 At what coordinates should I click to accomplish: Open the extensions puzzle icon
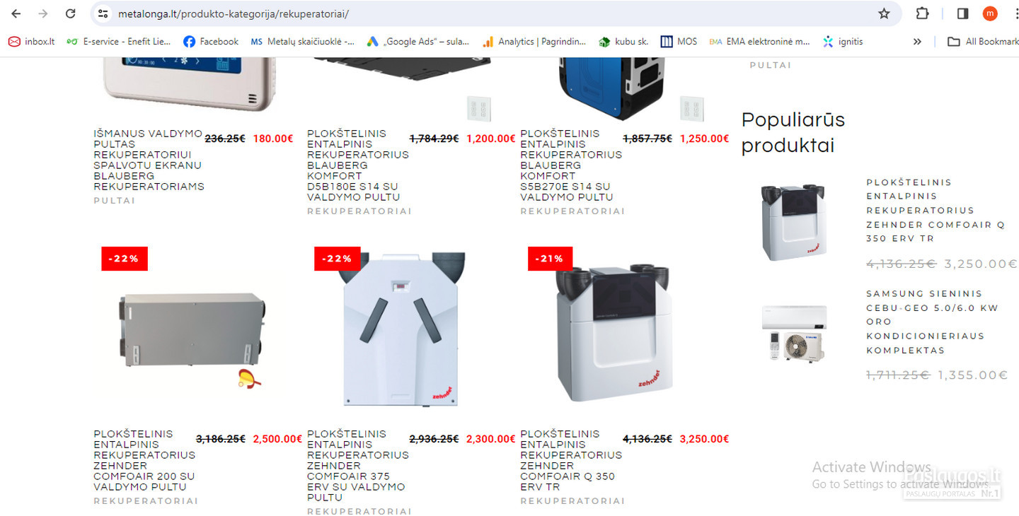(922, 13)
